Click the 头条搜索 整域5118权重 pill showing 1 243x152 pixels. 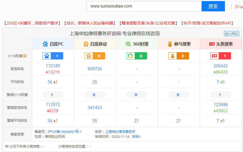(x=221, y=95)
